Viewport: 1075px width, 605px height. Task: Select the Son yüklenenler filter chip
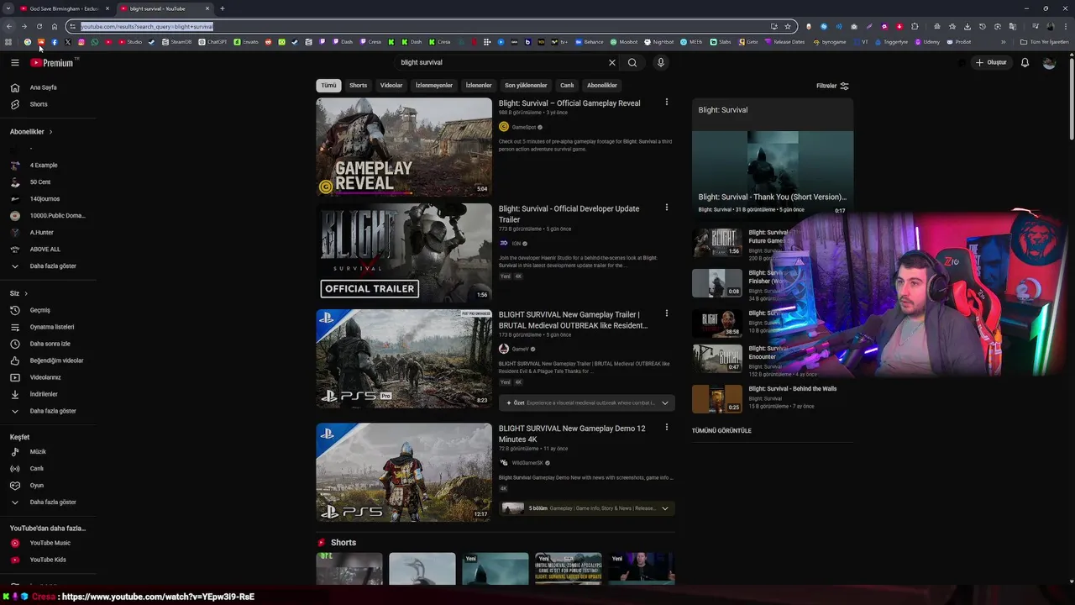(x=526, y=85)
